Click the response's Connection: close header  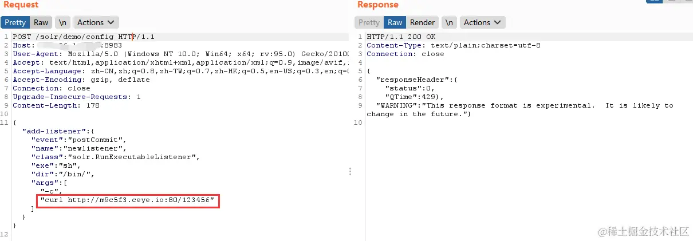405,54
